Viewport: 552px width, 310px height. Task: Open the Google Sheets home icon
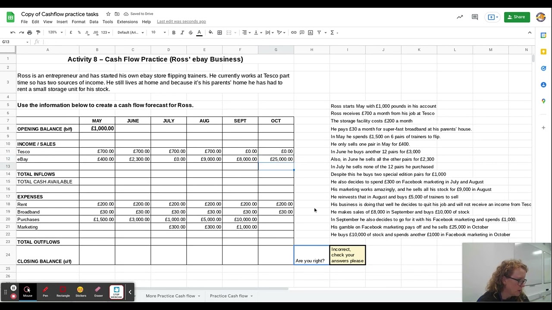coord(10,17)
